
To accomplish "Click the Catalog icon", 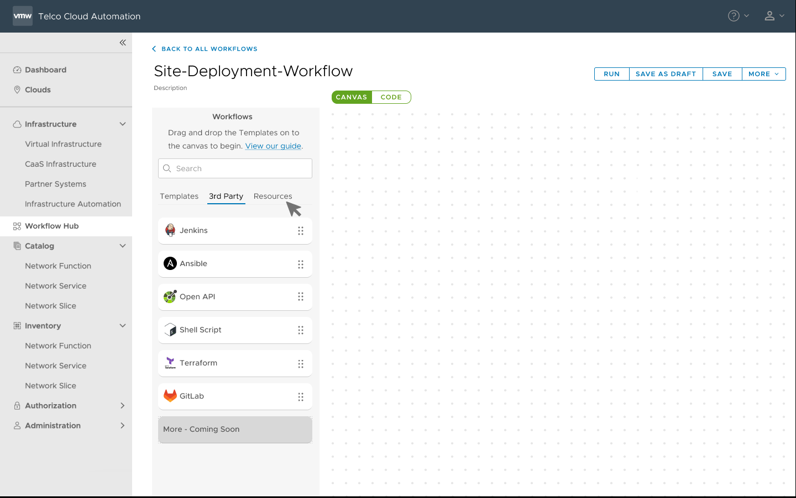I will pos(17,246).
